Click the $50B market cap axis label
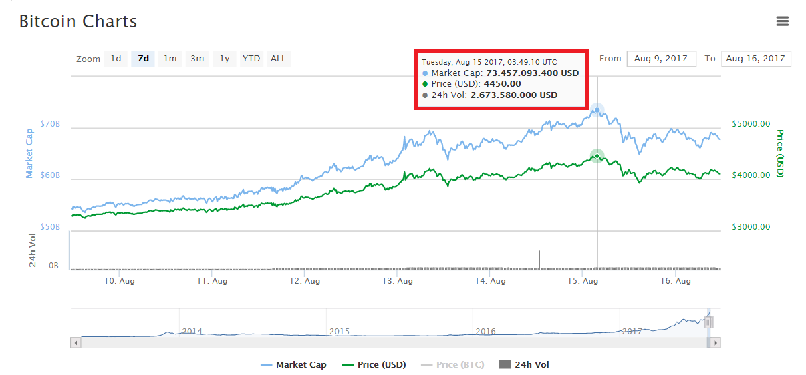The image size is (806, 375). pyautogui.click(x=50, y=227)
